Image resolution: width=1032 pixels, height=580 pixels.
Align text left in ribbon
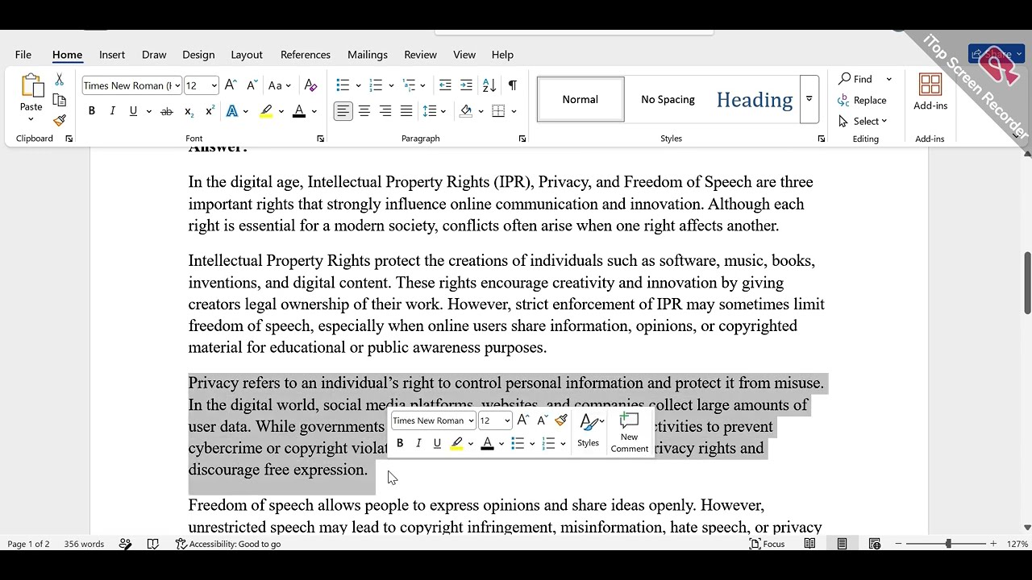pyautogui.click(x=343, y=111)
